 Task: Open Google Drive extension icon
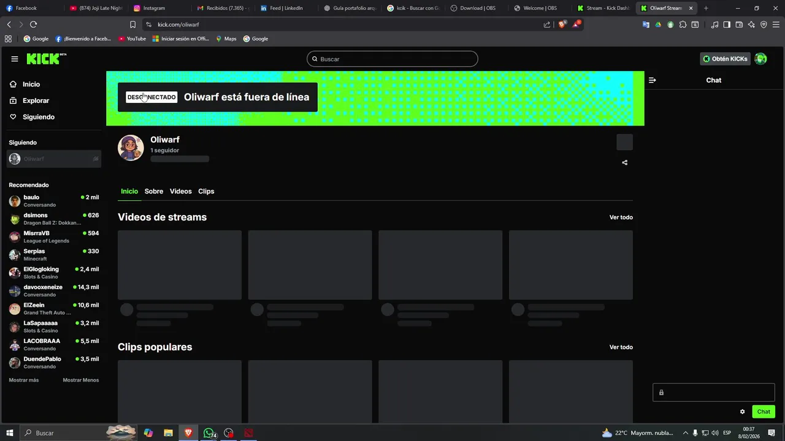658,24
